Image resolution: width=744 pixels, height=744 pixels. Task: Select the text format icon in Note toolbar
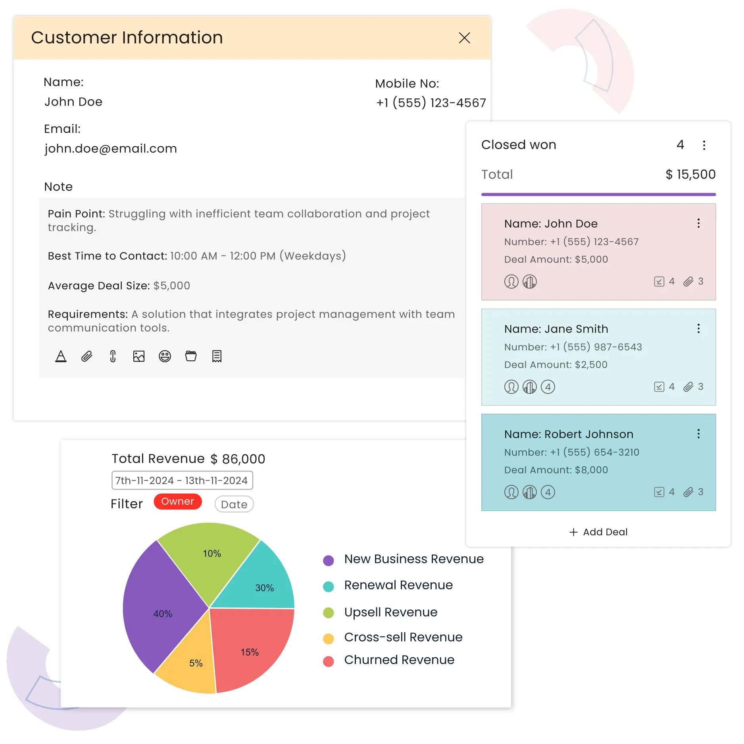tap(61, 356)
